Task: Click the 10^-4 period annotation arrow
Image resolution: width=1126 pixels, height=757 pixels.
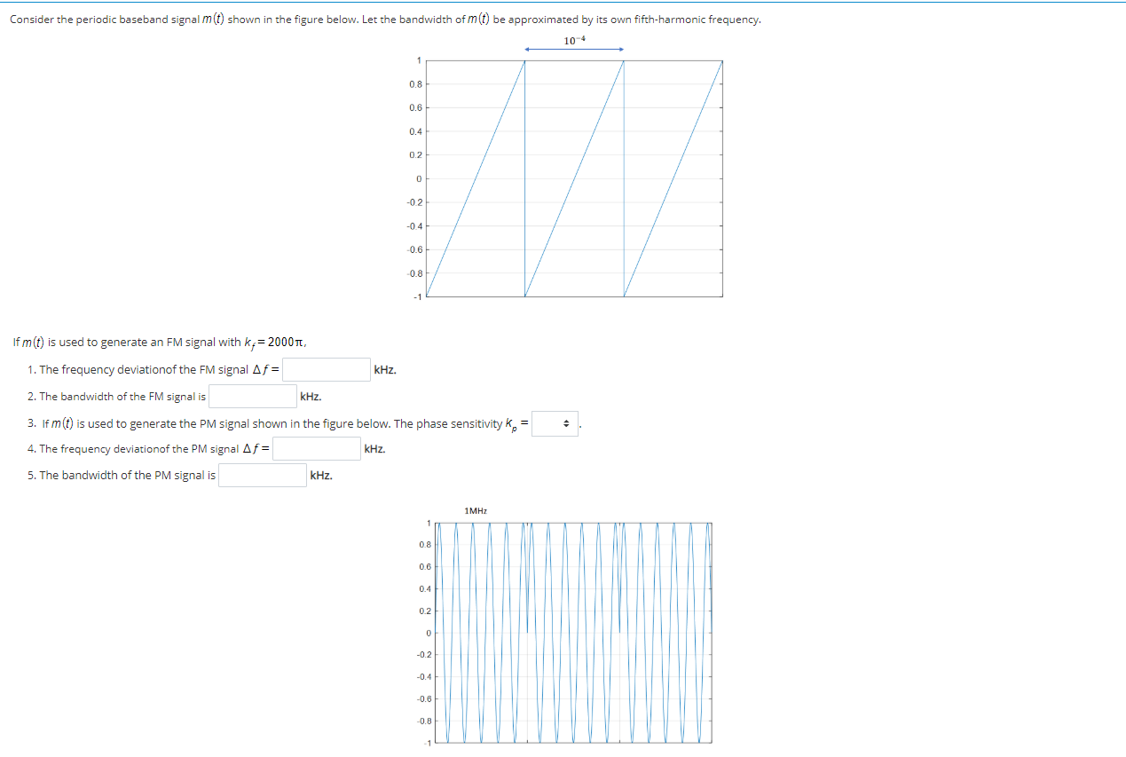Action: (574, 49)
